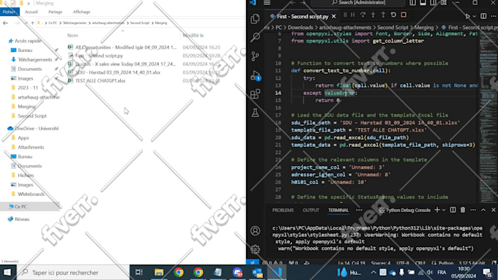The width and height of the screenshot is (498, 280).
Task: Open the Run and Debug view
Action: point(255,75)
